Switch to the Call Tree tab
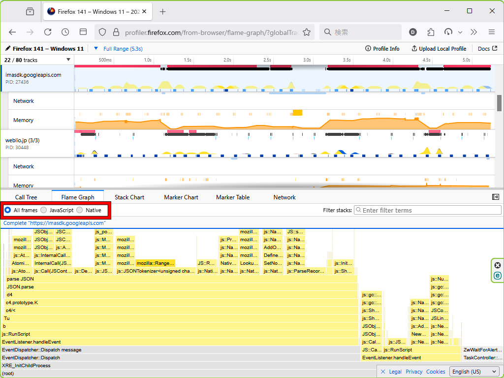This screenshot has height=378, width=504. point(26,197)
